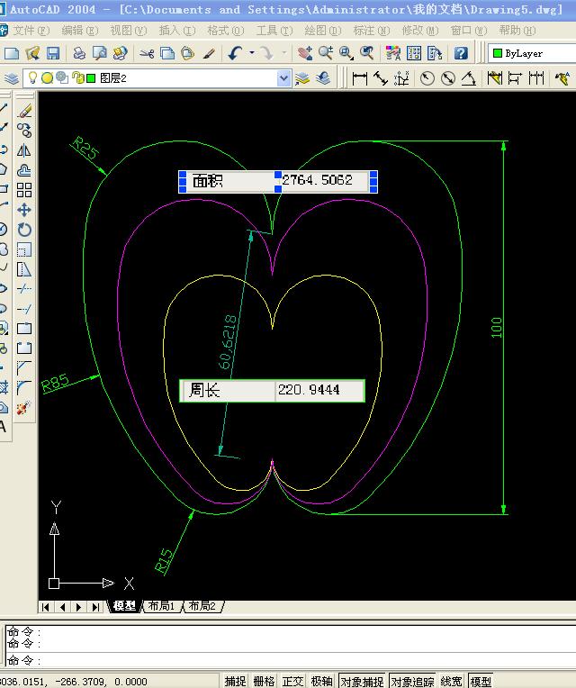The width and height of the screenshot is (576, 688).
Task: Print the drawing with Plot icon
Action: tap(79, 53)
